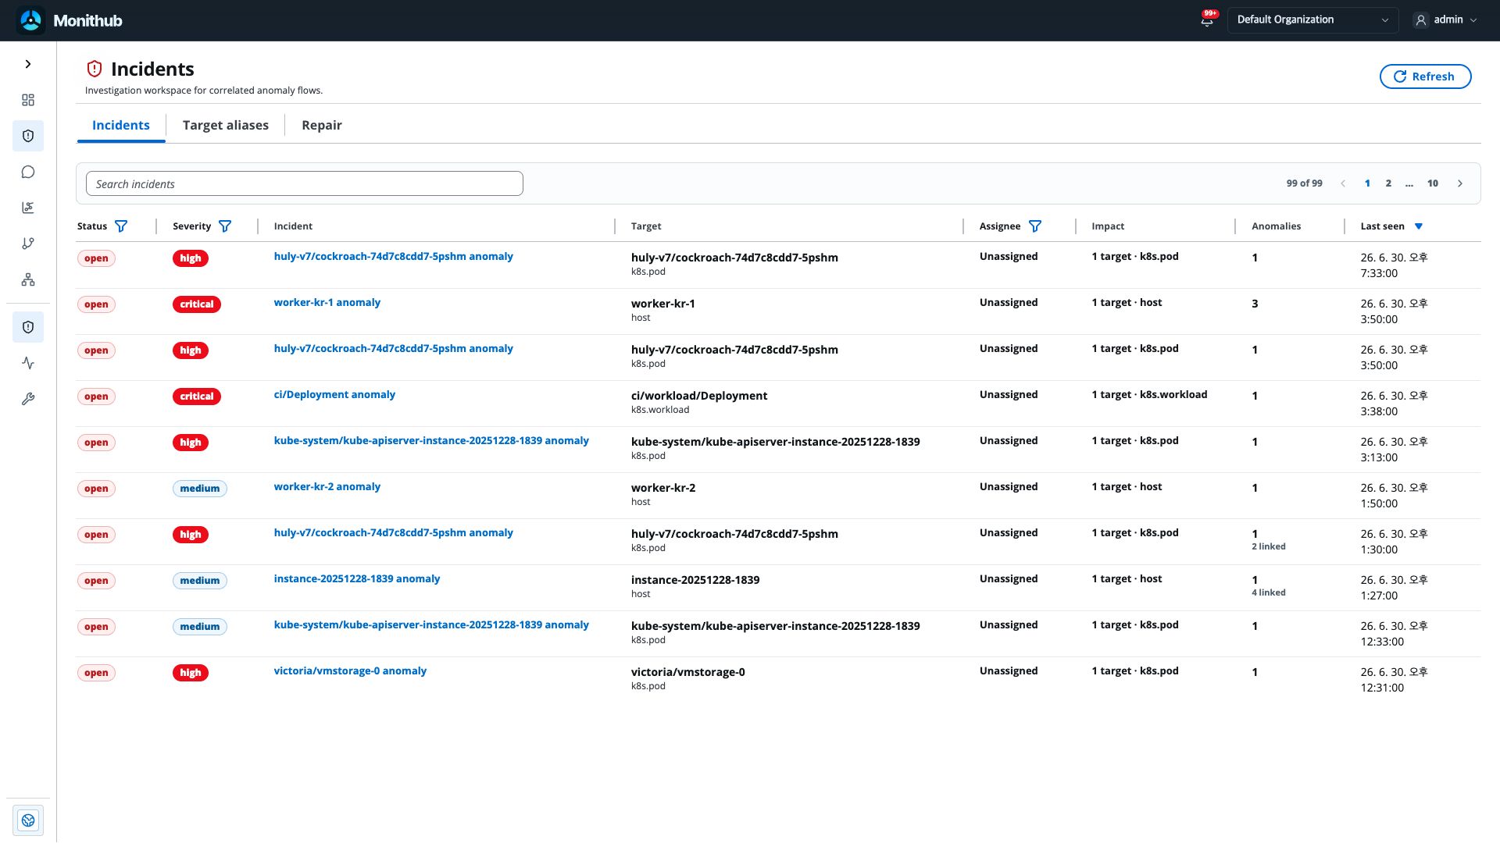Open the dashboard grid icon in sidebar
This screenshot has width=1500, height=843.
coord(28,100)
